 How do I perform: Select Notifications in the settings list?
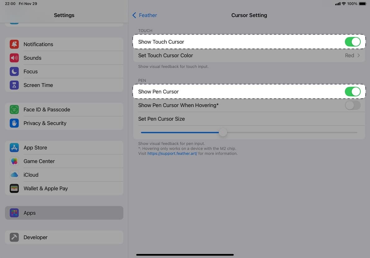point(64,44)
